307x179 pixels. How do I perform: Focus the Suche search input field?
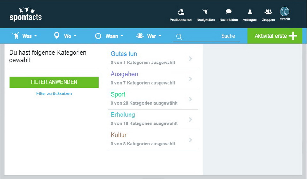pos(207,36)
